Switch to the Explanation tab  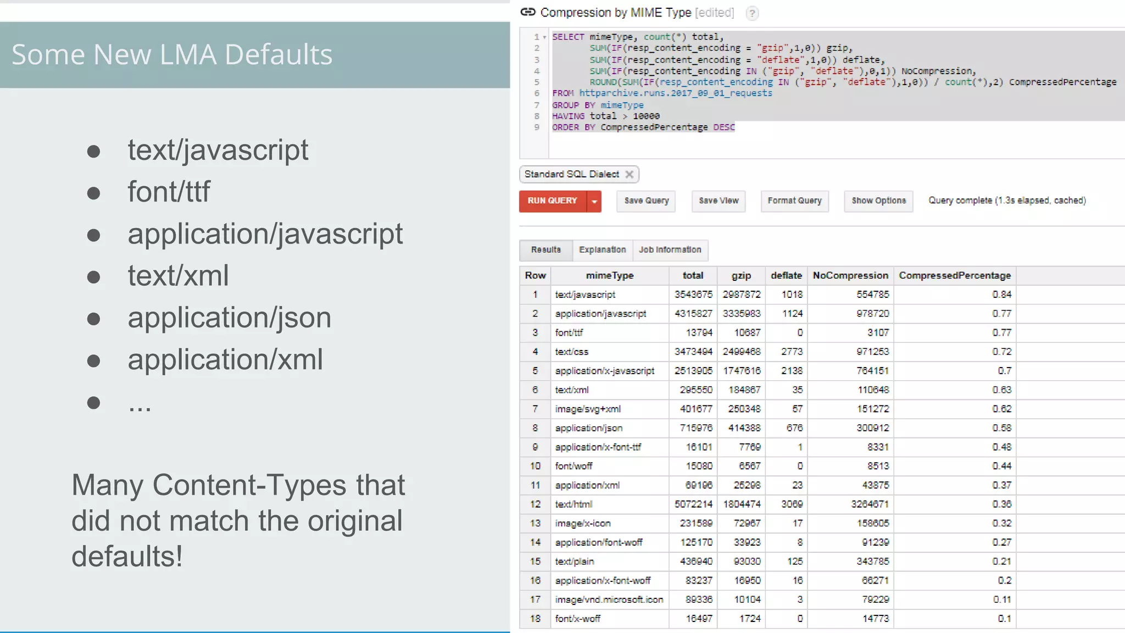[603, 250]
